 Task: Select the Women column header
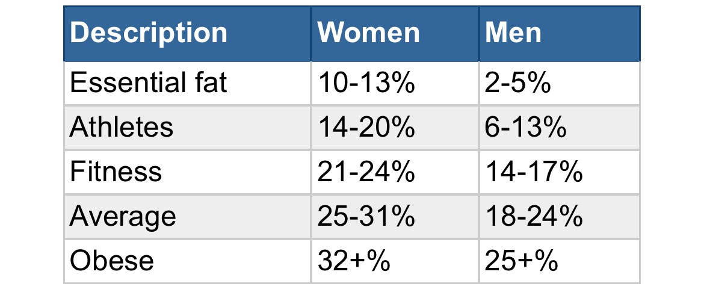[368, 33]
